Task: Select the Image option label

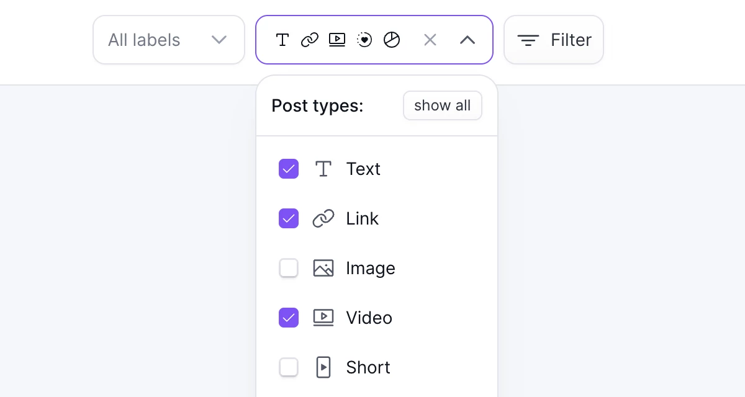Action: click(371, 268)
